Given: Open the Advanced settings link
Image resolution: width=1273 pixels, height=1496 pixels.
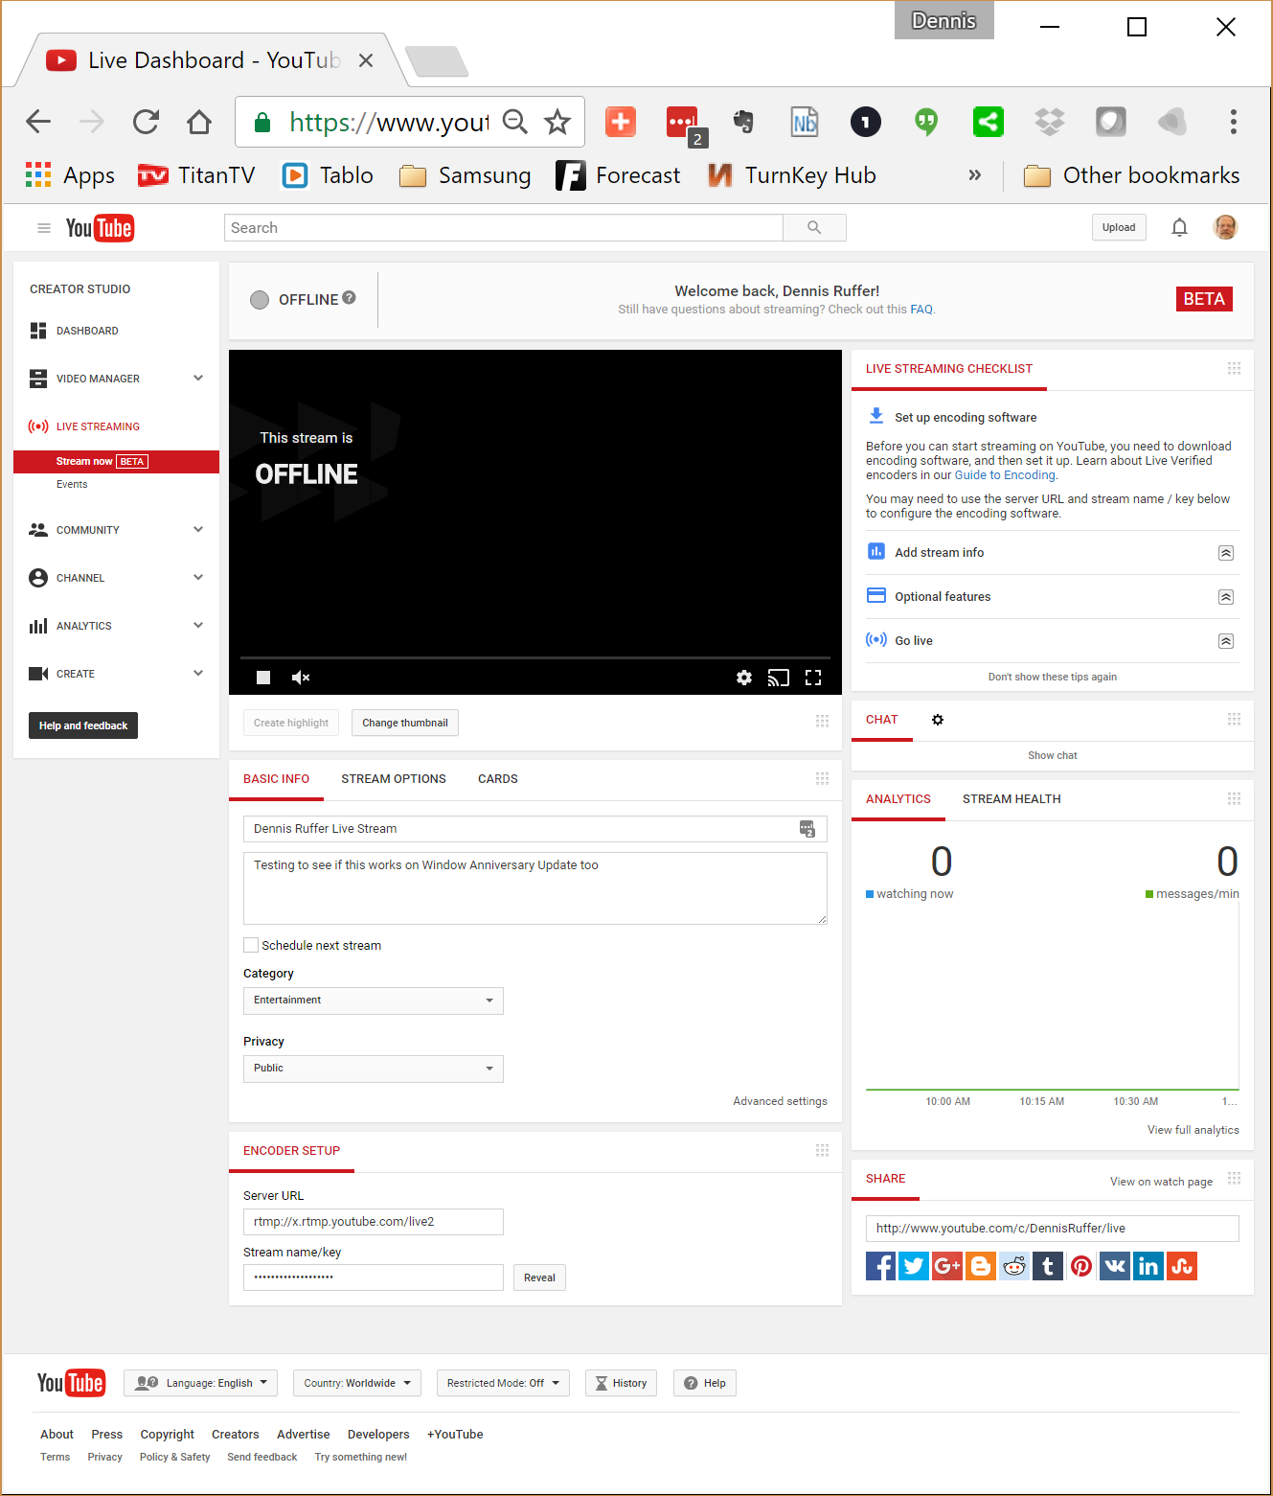Looking at the screenshot, I should tap(780, 1101).
